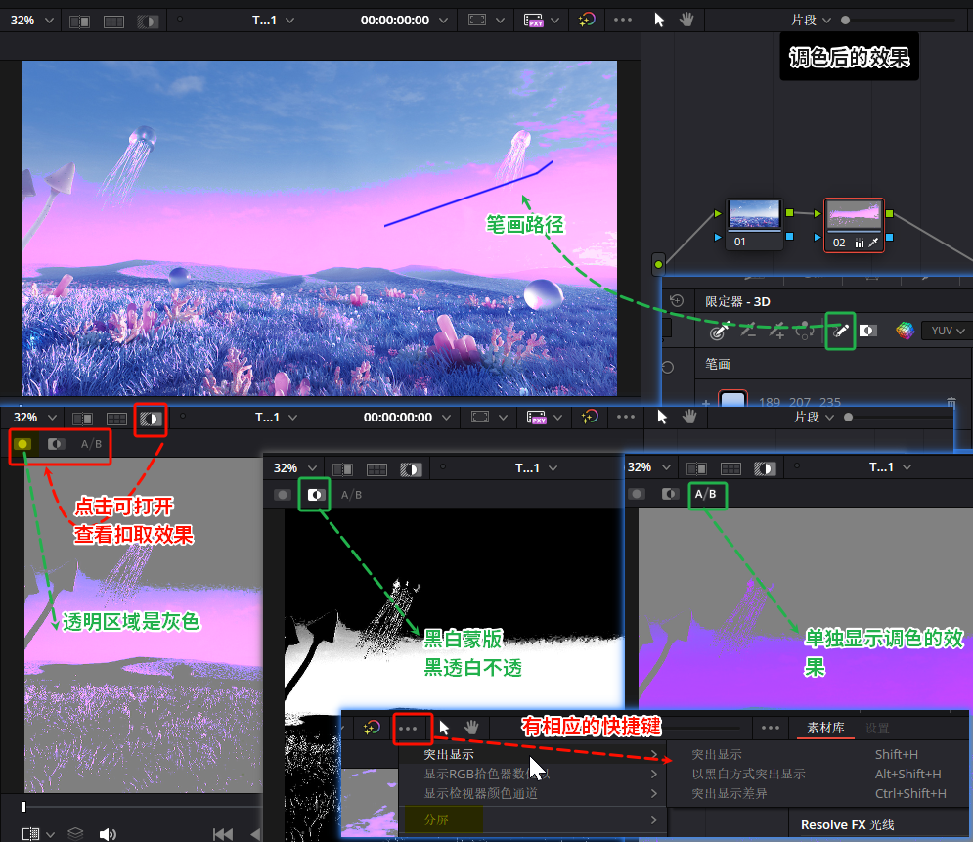Click the green RGB output square of node 01

pos(789,213)
